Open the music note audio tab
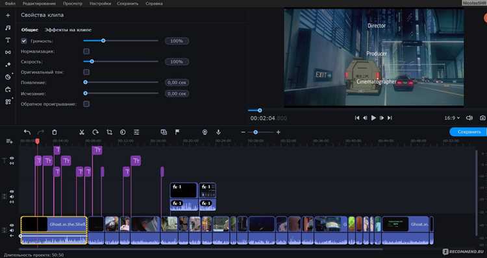This screenshot has height=258, width=487. [x=8, y=28]
